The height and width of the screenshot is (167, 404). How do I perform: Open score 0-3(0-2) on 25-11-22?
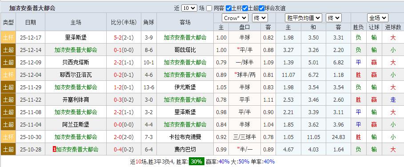click(x=124, y=99)
